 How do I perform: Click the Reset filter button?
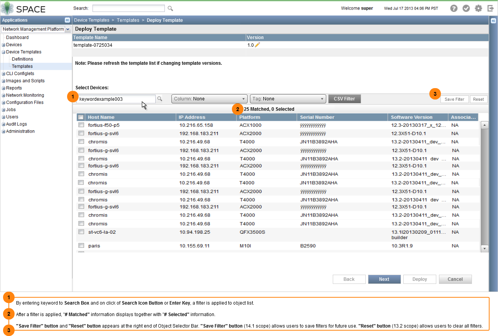coord(478,99)
